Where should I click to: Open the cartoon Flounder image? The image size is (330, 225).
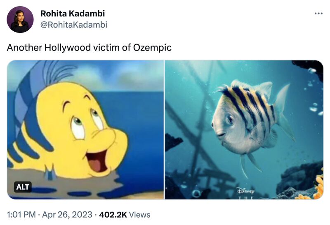85,130
